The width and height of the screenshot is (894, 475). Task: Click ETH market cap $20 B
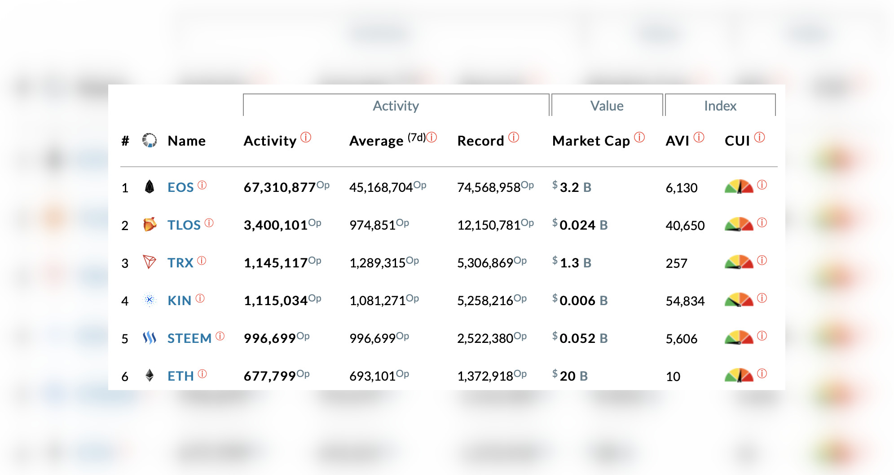[570, 376]
